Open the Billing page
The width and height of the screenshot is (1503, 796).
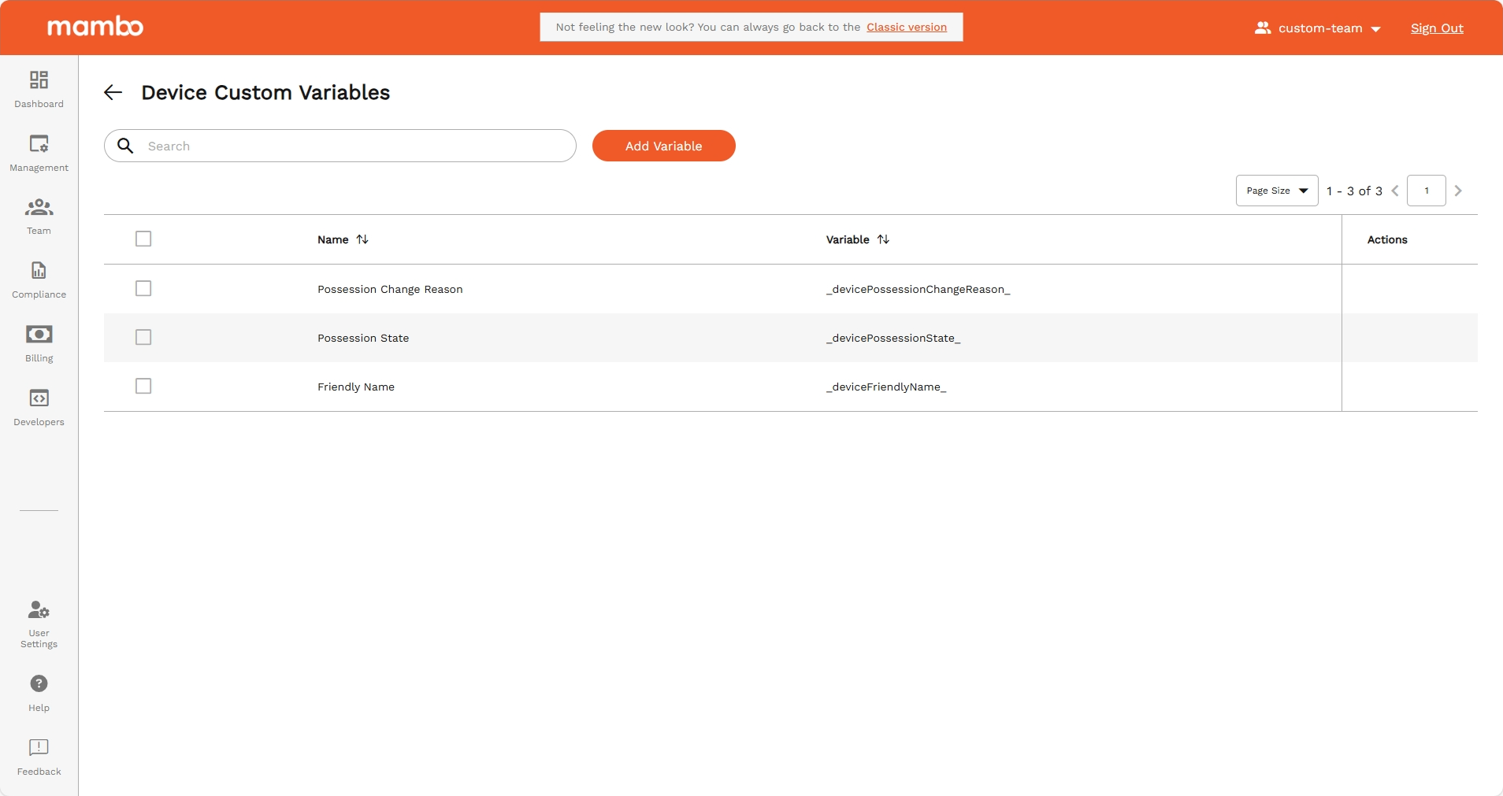pyautogui.click(x=38, y=342)
